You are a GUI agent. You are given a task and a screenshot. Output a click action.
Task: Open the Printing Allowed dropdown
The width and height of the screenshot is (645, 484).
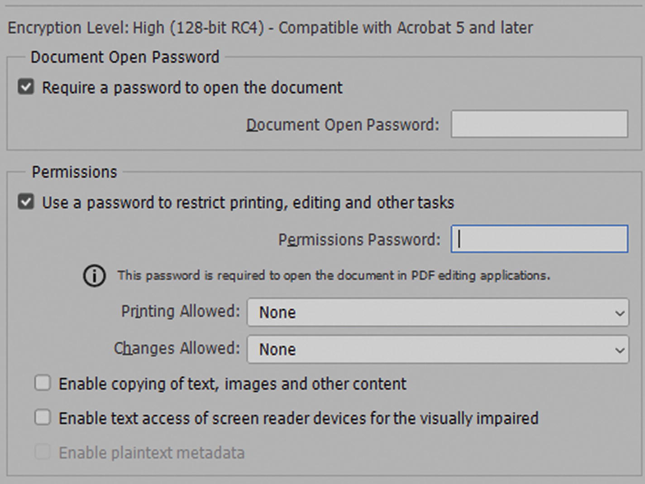437,312
